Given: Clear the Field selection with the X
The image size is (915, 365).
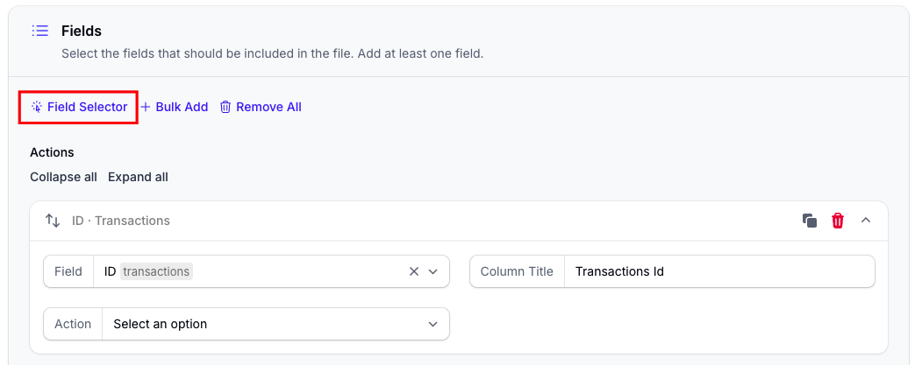Looking at the screenshot, I should 414,271.
